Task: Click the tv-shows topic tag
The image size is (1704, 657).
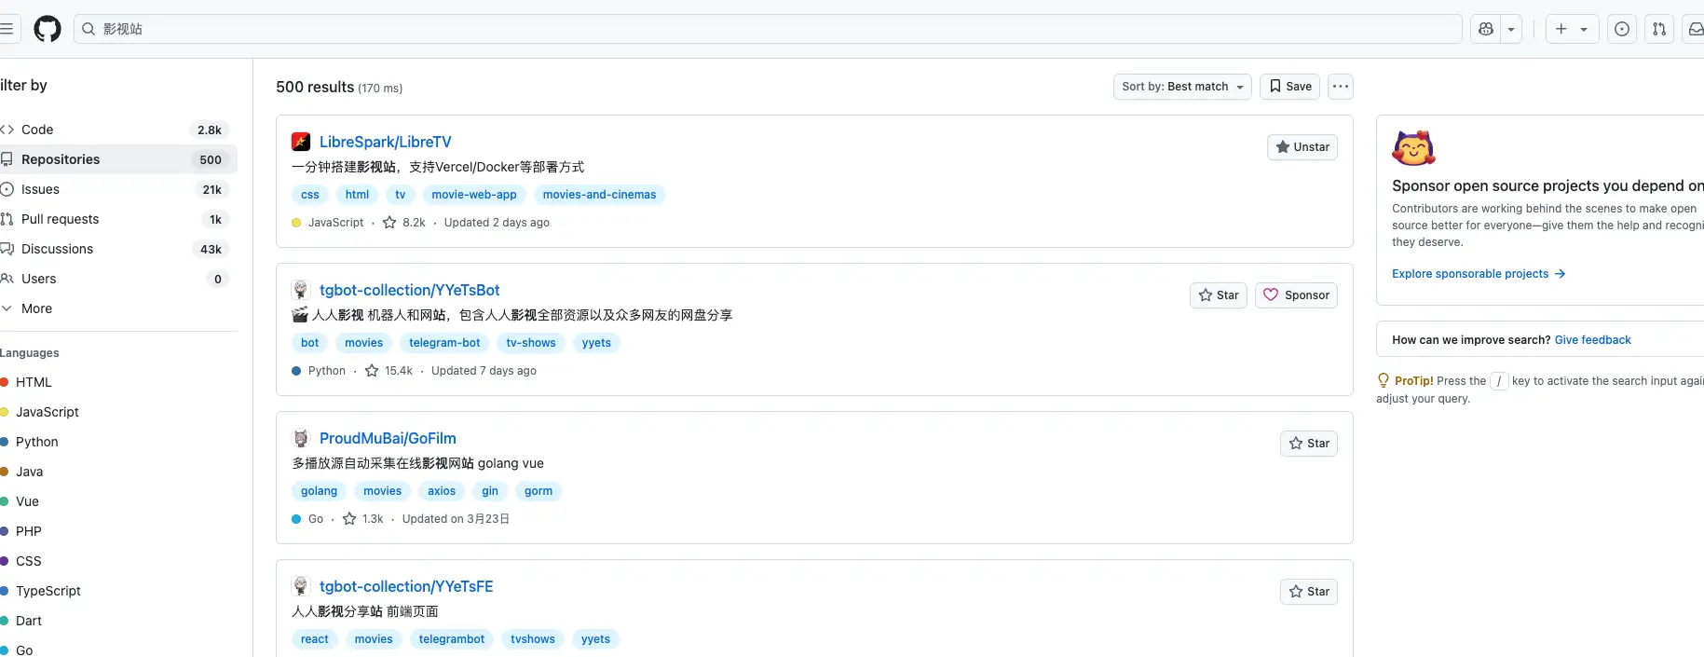Action: point(531,343)
